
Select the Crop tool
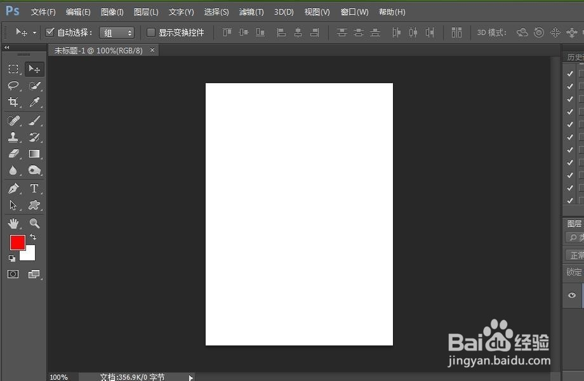click(13, 102)
